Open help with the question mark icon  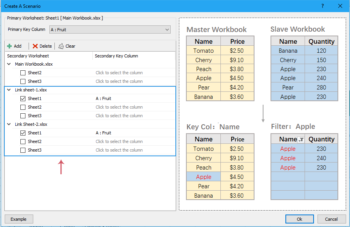pyautogui.click(x=322, y=6)
